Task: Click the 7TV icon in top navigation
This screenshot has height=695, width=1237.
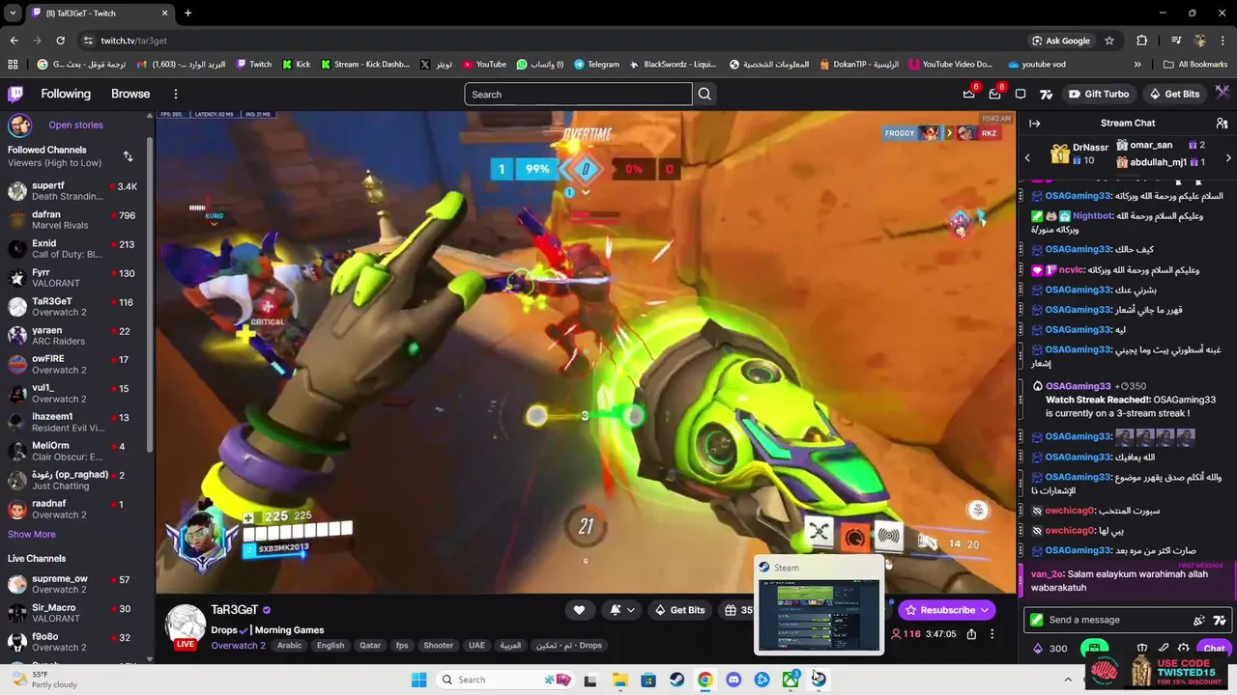Action: coord(1046,94)
